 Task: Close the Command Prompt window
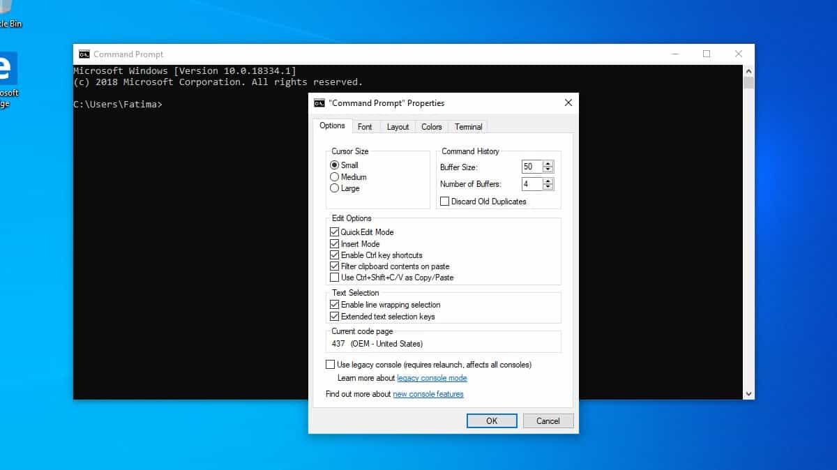739,54
